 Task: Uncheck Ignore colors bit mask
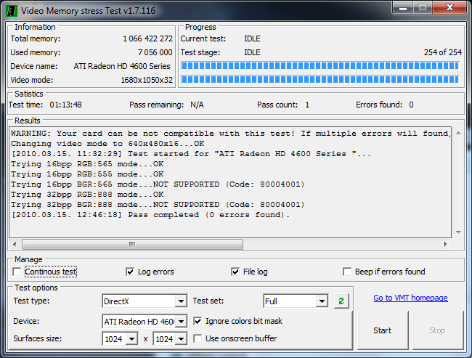(x=198, y=321)
